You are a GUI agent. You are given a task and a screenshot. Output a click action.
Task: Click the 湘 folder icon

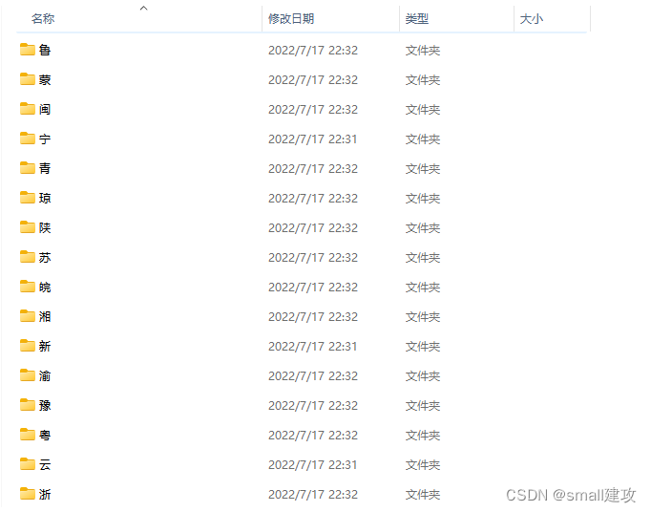(x=28, y=316)
